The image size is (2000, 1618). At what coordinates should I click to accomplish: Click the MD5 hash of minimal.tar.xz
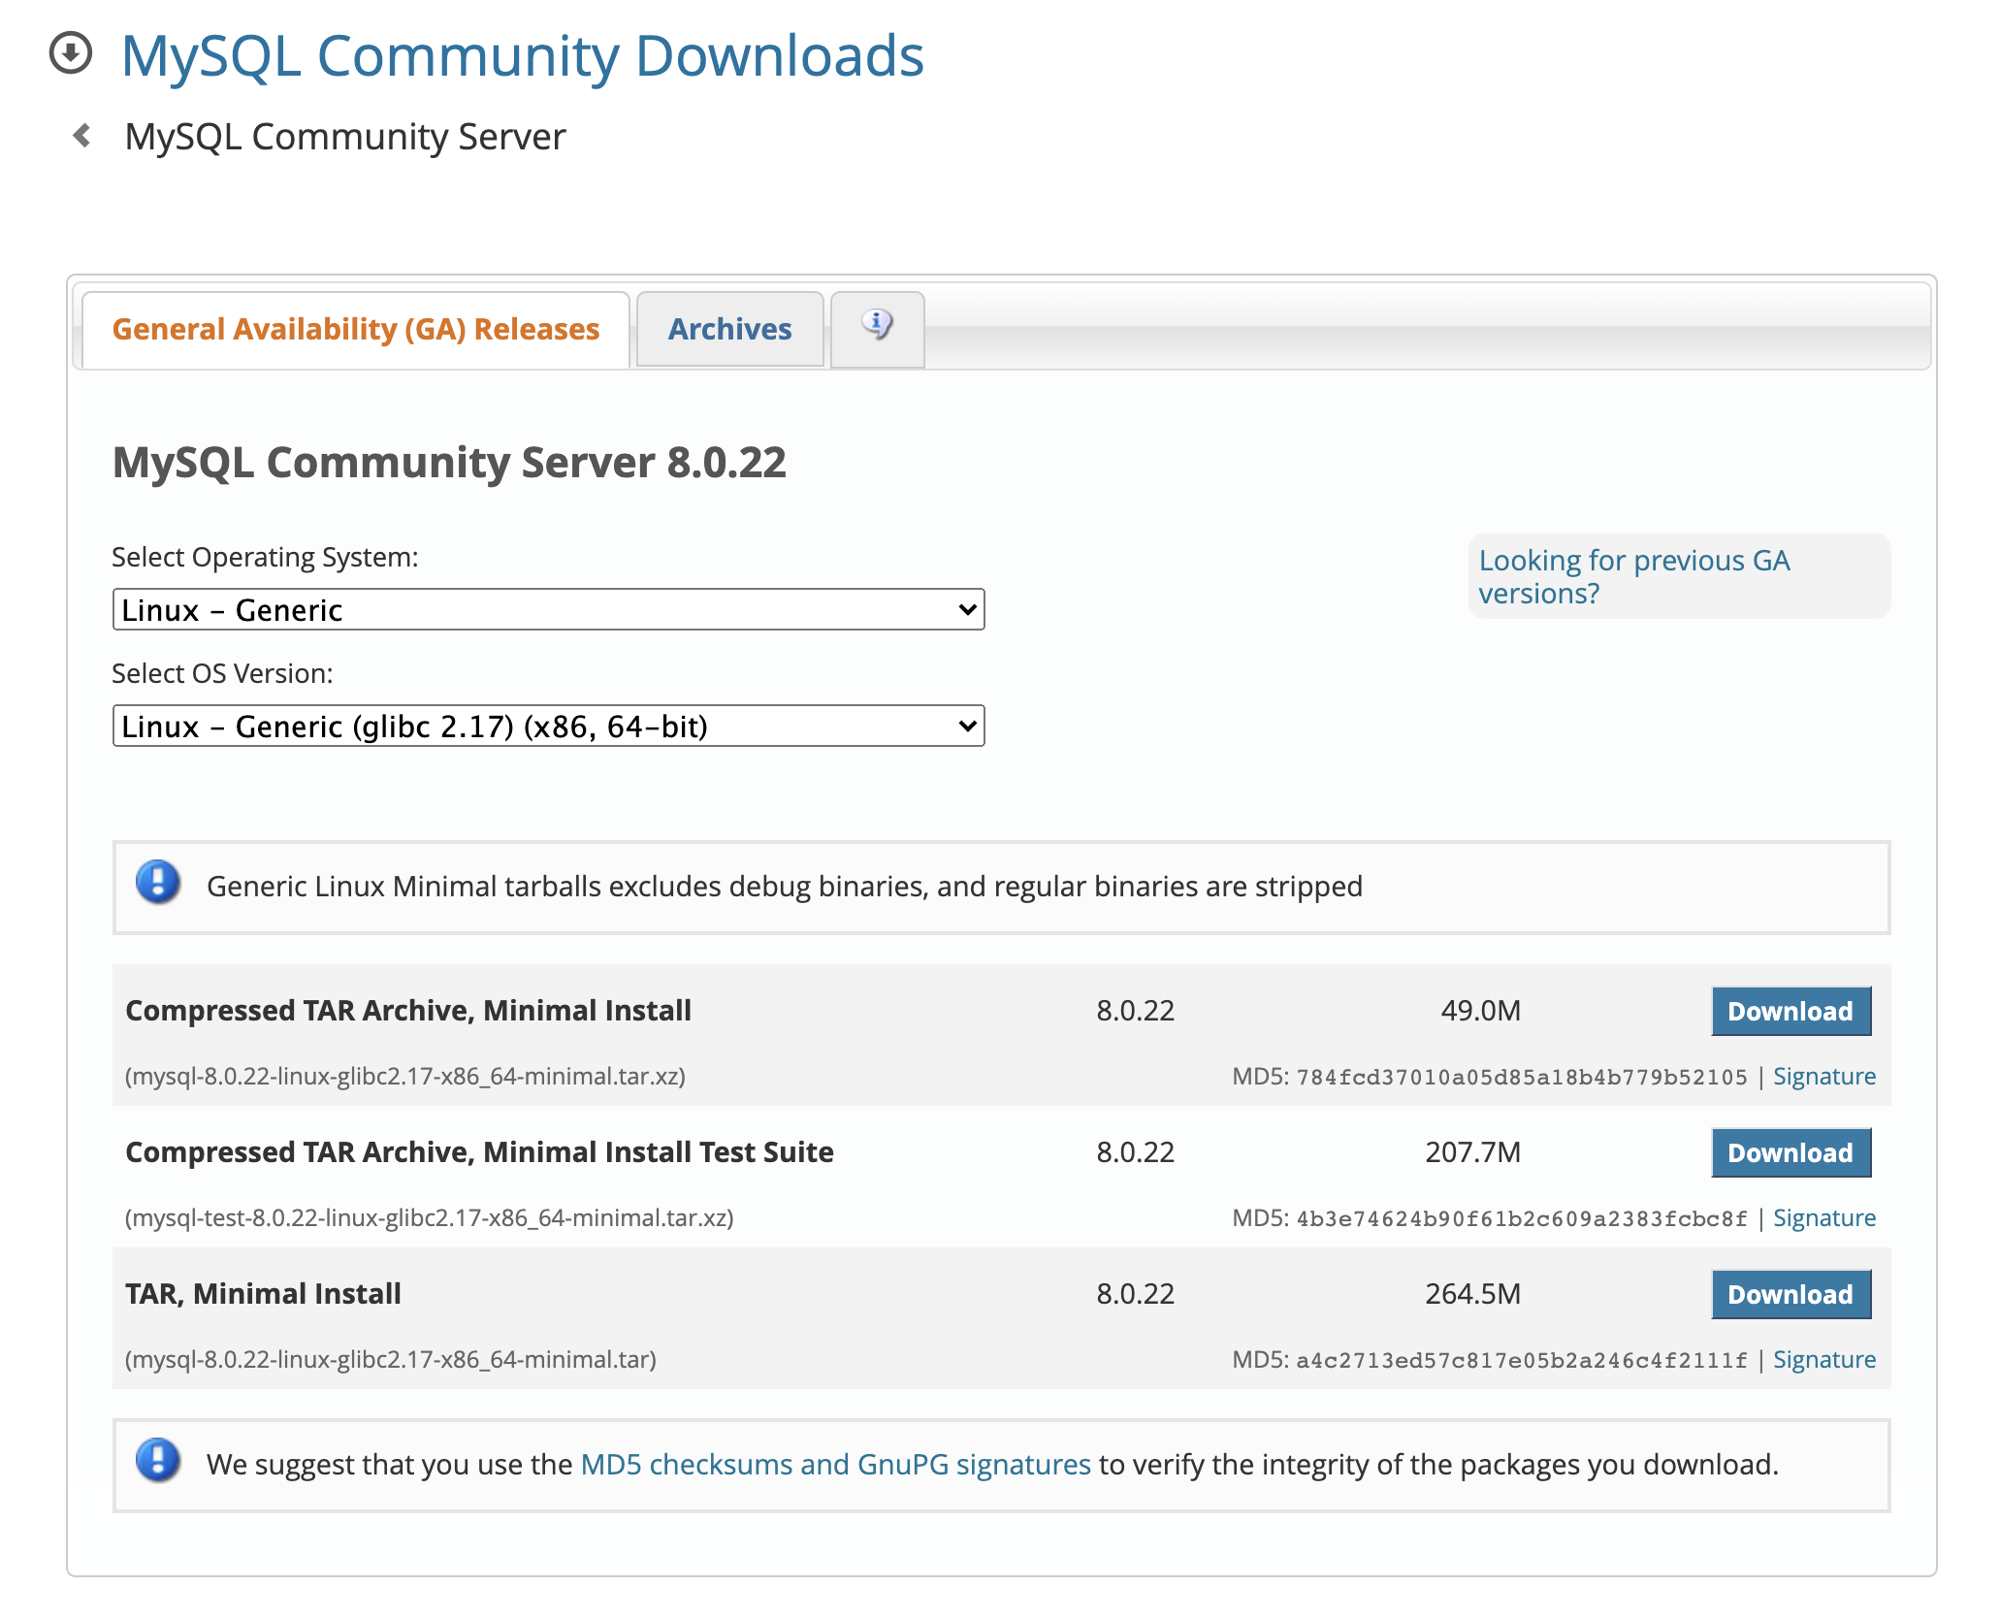pos(1521,1078)
